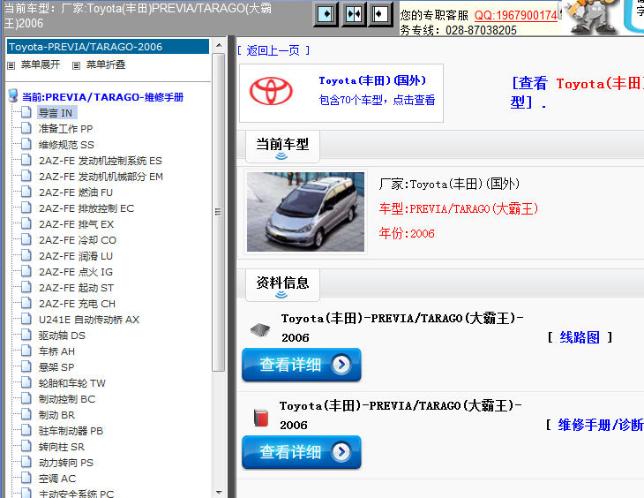Open 2AZ-FE 发动机机械部分 EM chapter

pos(101,177)
